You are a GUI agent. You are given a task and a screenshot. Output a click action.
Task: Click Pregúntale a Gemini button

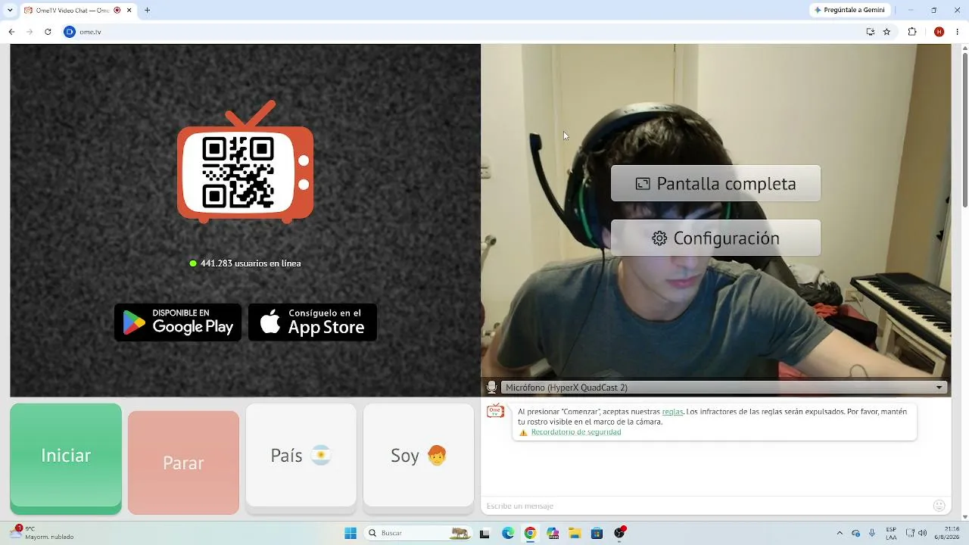point(849,10)
